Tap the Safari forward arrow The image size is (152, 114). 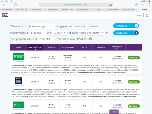pos(9,5)
